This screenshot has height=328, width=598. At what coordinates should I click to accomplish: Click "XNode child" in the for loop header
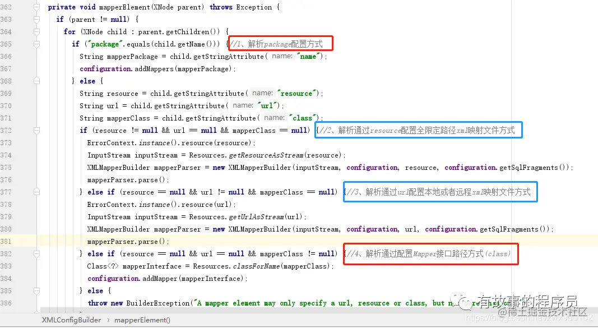104,31
